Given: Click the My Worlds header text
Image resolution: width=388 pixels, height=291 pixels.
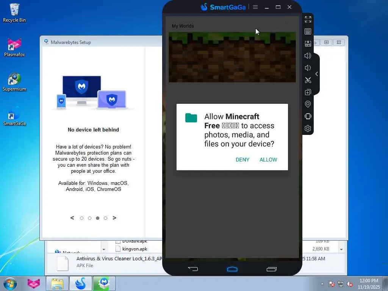Looking at the screenshot, I should coord(183,26).
